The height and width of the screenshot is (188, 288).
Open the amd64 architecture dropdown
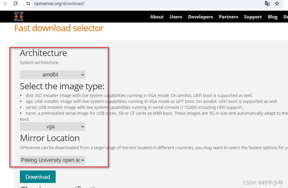click(x=53, y=75)
